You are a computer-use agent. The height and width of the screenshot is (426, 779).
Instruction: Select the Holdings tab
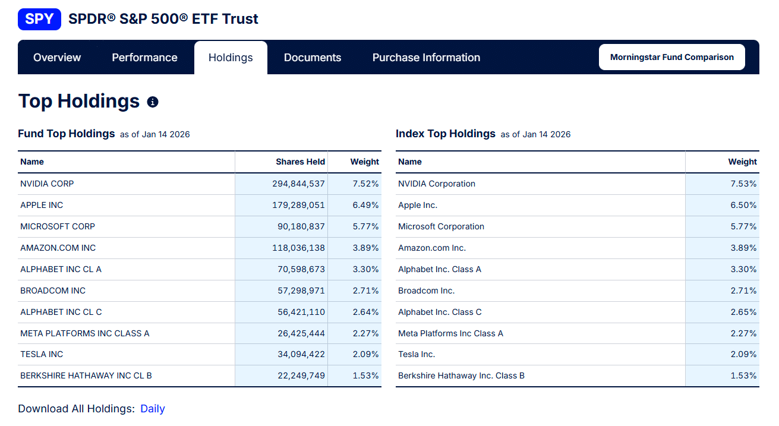point(231,58)
